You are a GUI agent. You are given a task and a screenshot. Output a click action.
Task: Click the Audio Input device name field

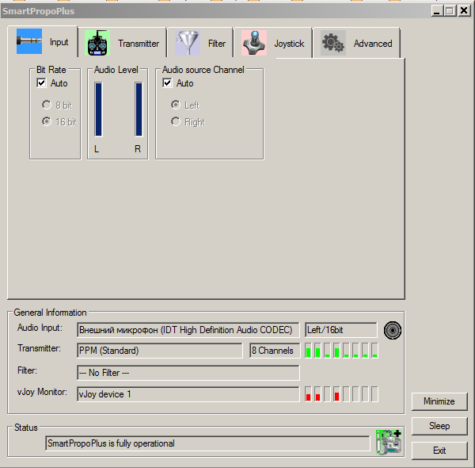click(188, 329)
